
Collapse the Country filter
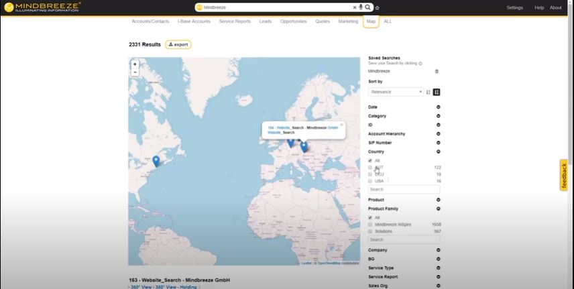click(438, 152)
